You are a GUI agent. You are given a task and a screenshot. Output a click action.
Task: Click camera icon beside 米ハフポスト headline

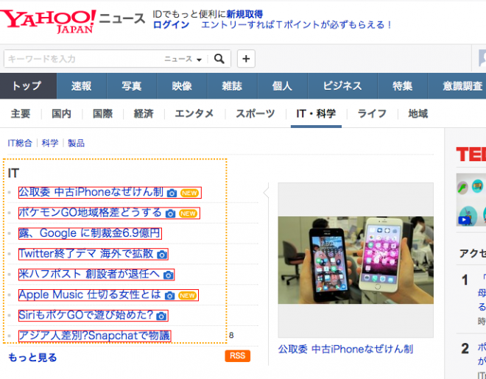coord(168,275)
